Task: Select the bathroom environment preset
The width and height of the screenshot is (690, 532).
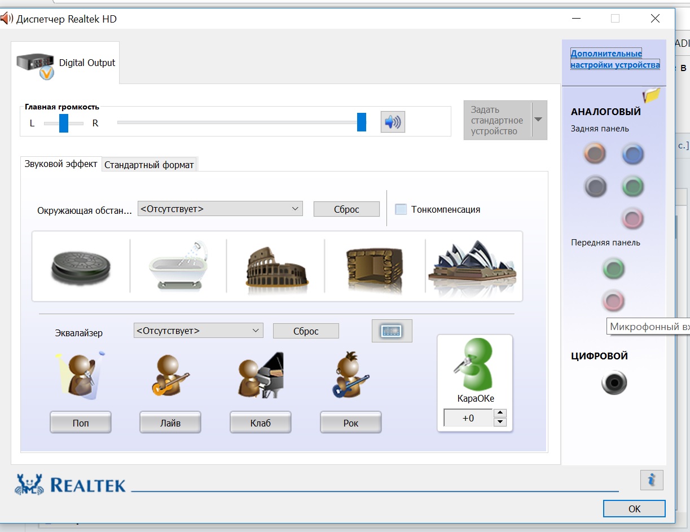Action: click(x=178, y=266)
